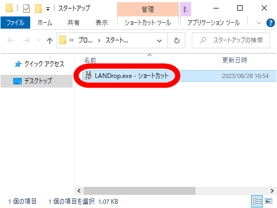Click the address bar folder icon
The image size is (277, 208).
62,40
